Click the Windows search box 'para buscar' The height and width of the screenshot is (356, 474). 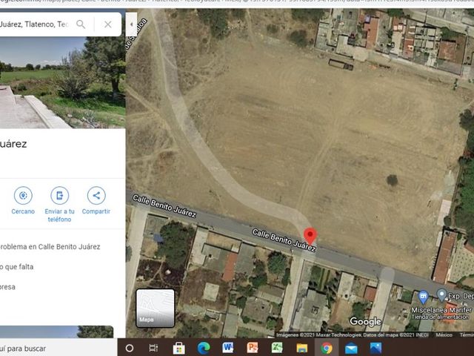58,349
